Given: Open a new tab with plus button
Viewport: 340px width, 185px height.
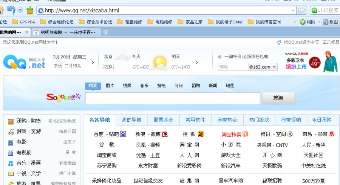Looking at the screenshot, I should click(106, 32).
